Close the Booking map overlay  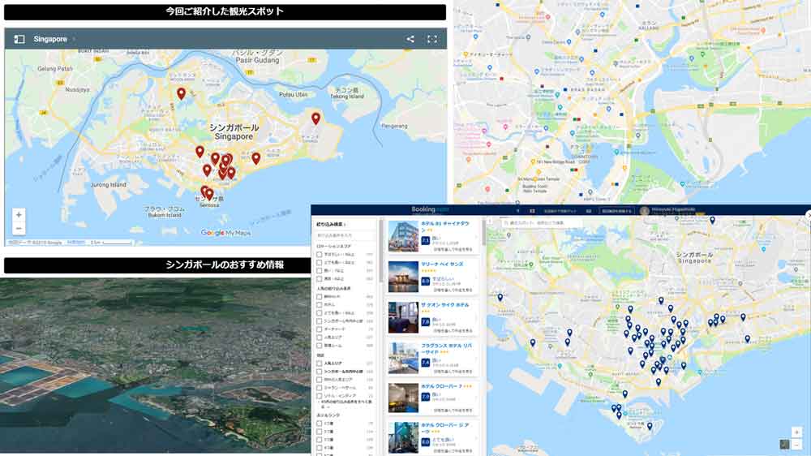pyautogui.click(x=809, y=214)
